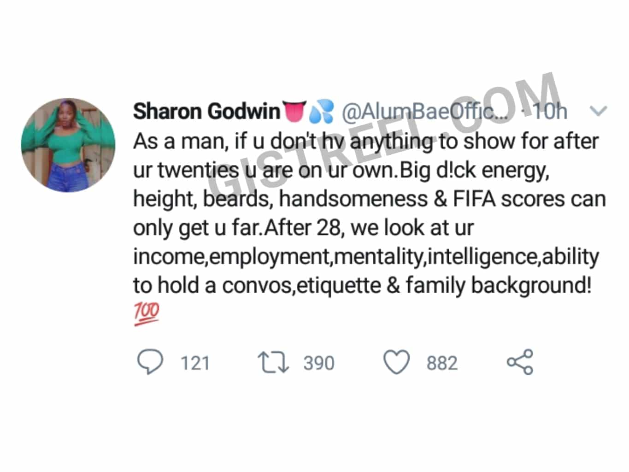Open Sharon Godwin's profile picture

click(68, 144)
